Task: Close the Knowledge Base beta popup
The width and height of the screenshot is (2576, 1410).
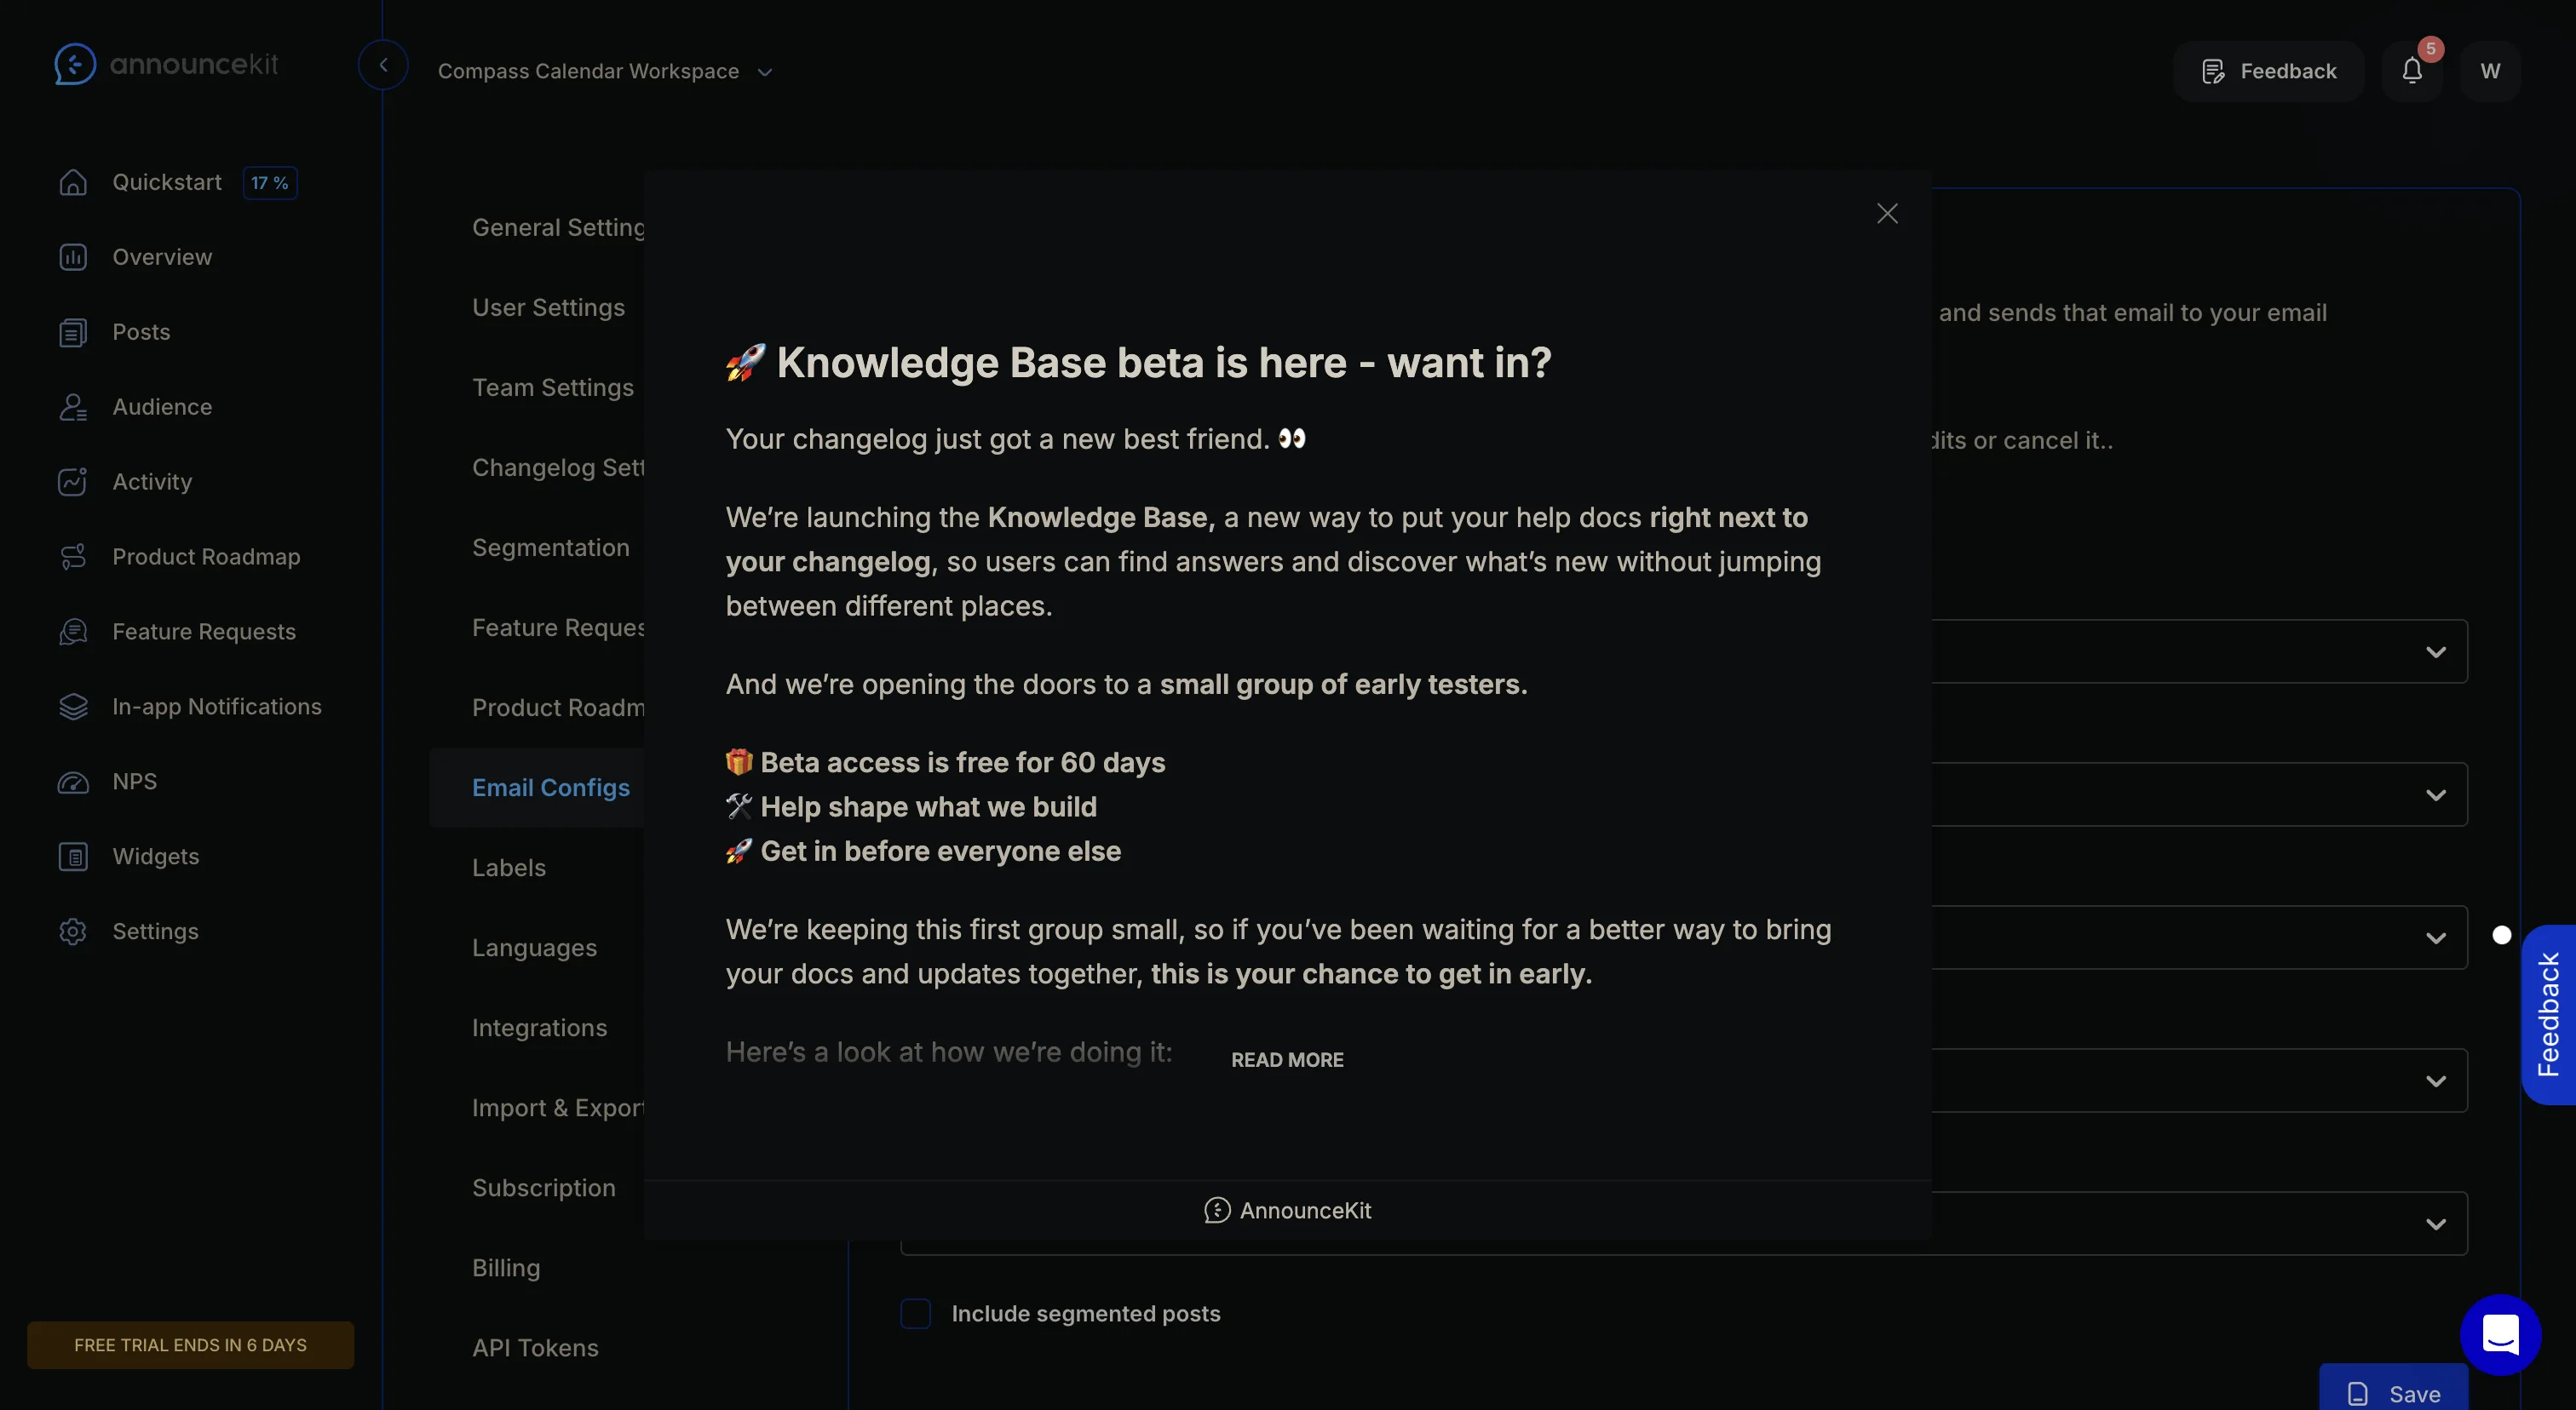Action: 1887,214
